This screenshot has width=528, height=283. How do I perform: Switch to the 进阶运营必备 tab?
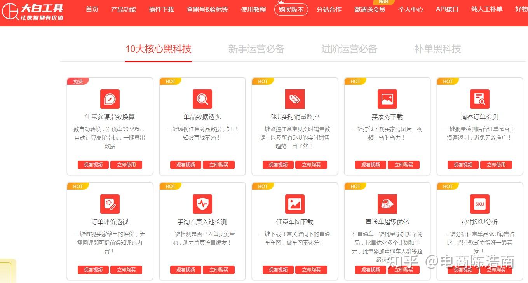pos(349,49)
